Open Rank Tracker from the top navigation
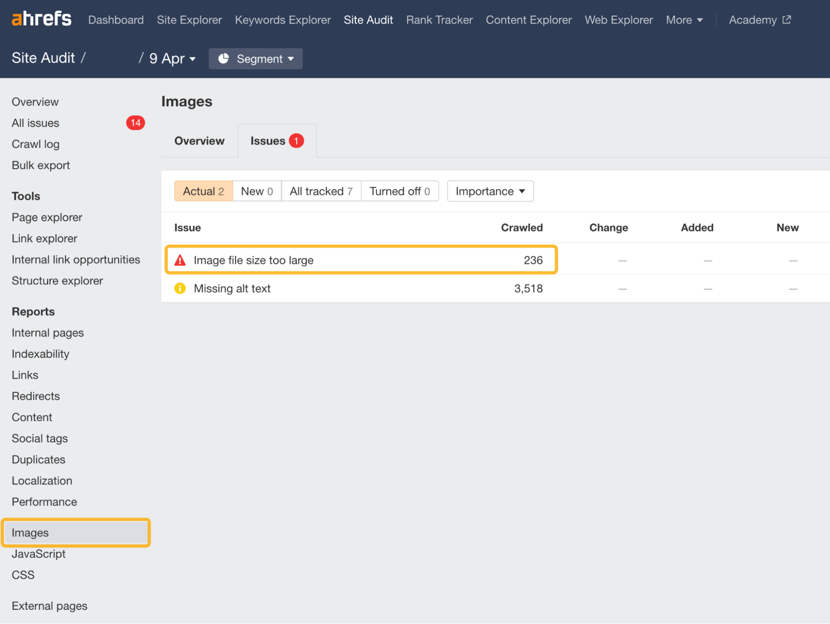 [x=439, y=20]
